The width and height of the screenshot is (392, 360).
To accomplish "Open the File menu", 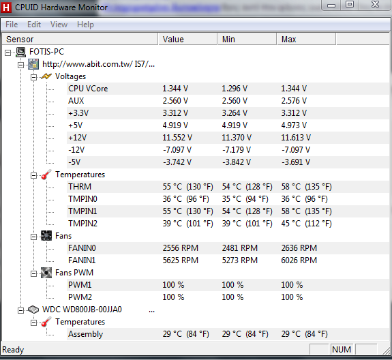I will (12, 25).
